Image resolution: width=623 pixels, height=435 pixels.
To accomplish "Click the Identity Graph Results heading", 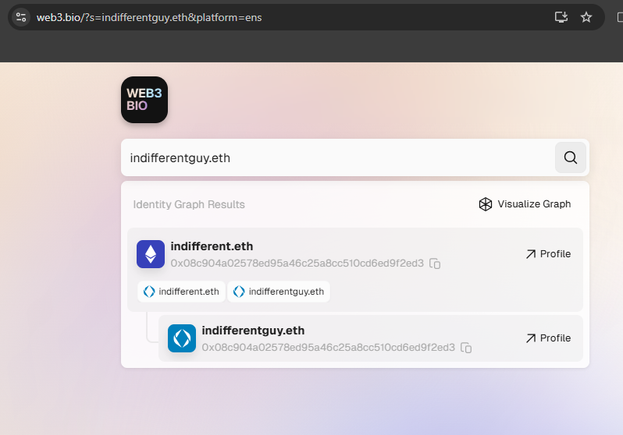I will point(189,205).
